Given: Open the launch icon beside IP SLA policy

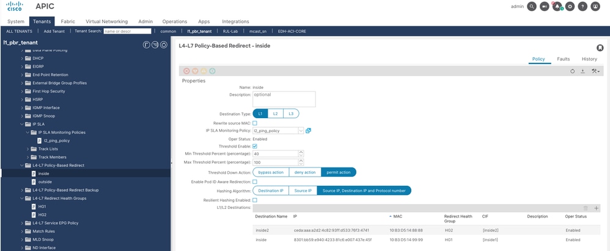Looking at the screenshot, I should [308, 131].
